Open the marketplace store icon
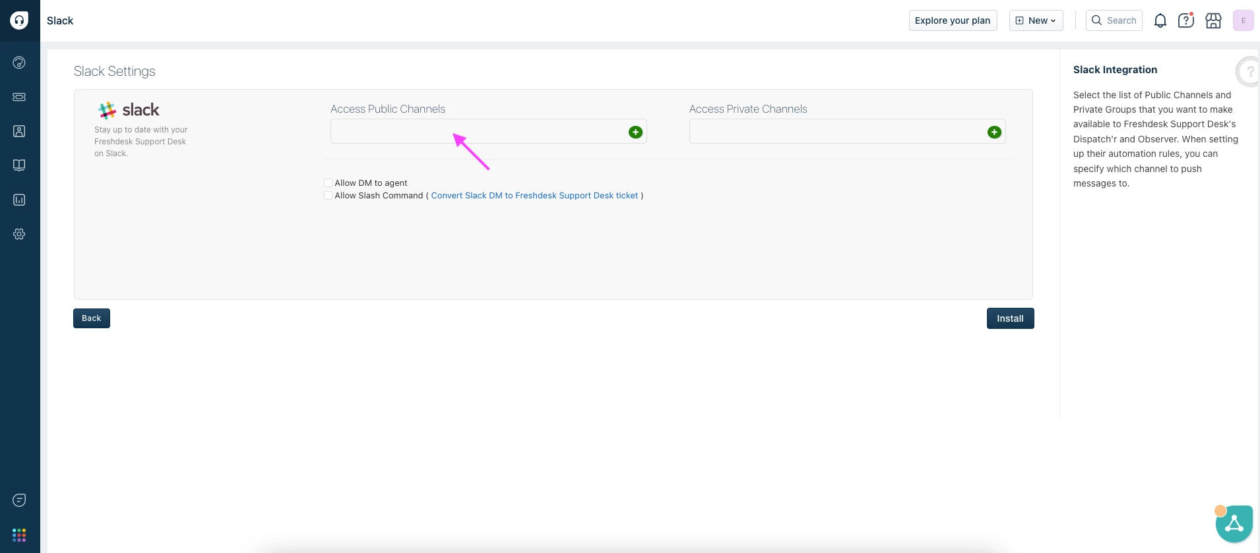1260x553 pixels. point(1214,20)
